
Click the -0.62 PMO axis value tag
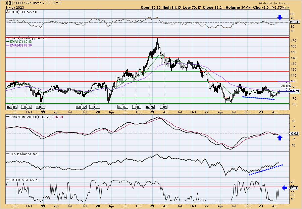[295, 133]
